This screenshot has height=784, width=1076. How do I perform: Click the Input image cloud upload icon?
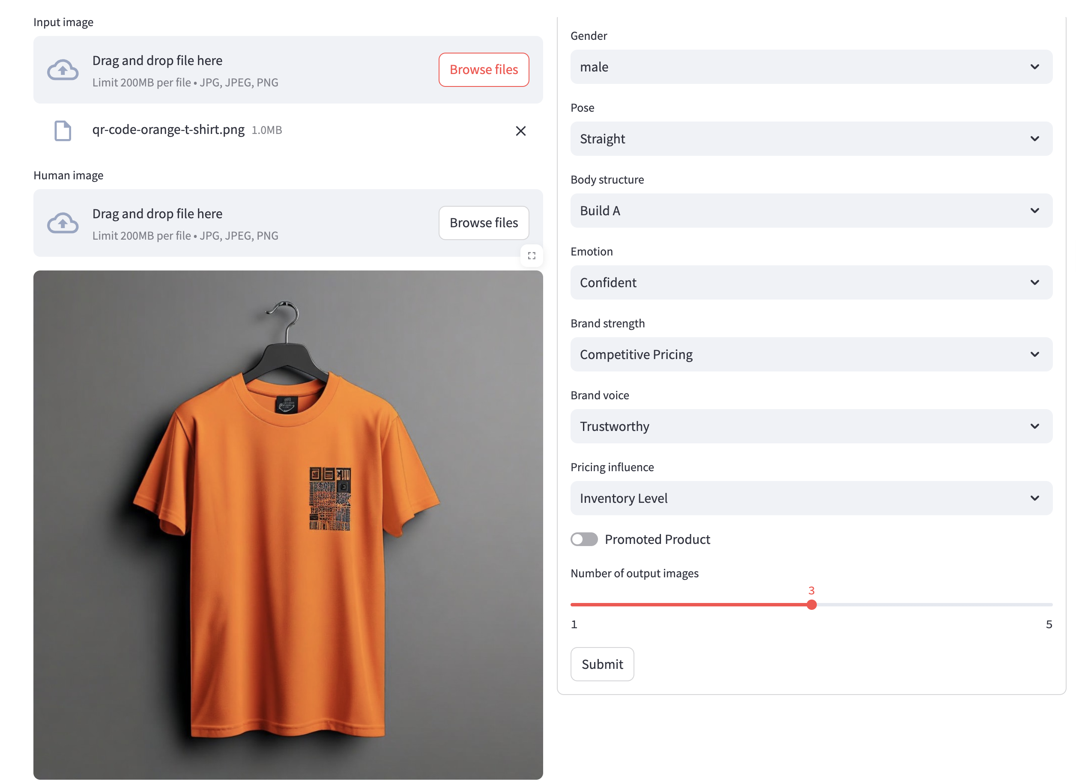coord(63,70)
